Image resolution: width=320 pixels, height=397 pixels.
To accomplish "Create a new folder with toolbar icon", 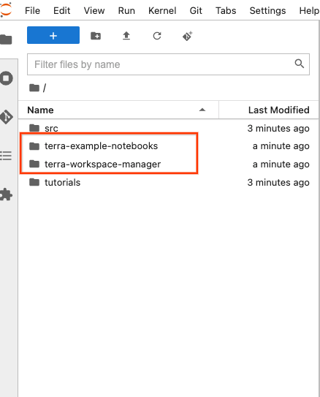I will point(96,36).
